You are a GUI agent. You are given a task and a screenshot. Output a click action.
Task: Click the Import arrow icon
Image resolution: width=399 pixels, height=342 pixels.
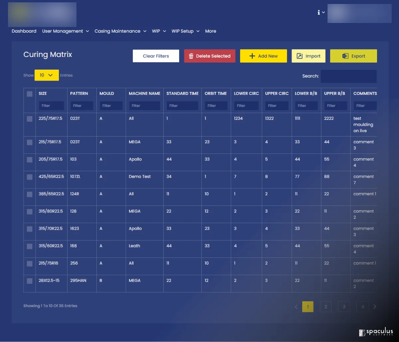pos(300,56)
